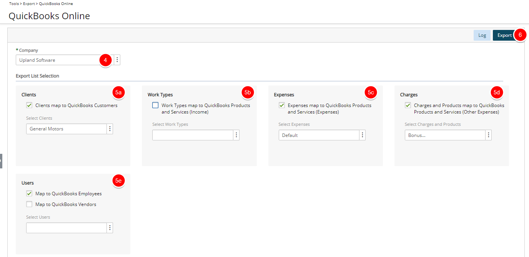Viewport: 529px width, 257px height.
Task: Click the Work Types section heading
Action: point(160,95)
